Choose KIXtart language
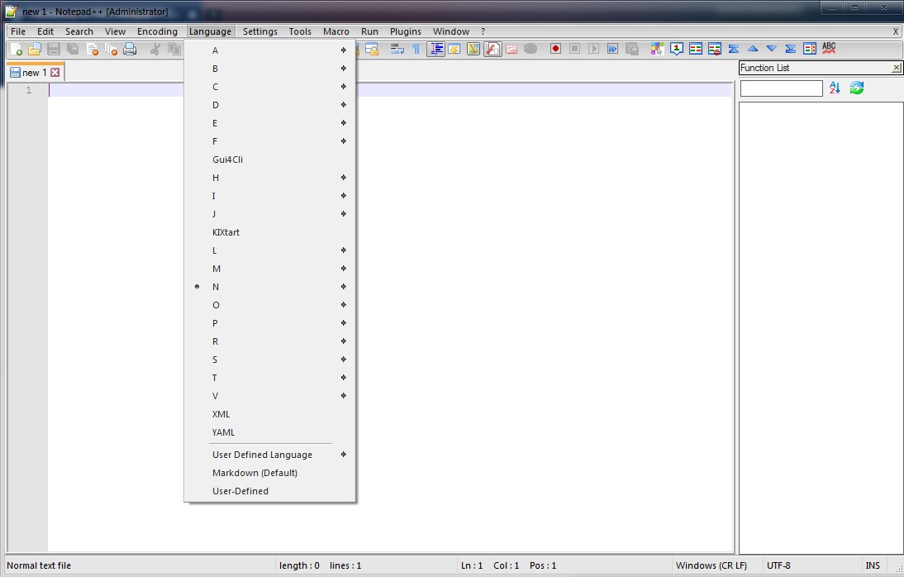 [x=270, y=232]
